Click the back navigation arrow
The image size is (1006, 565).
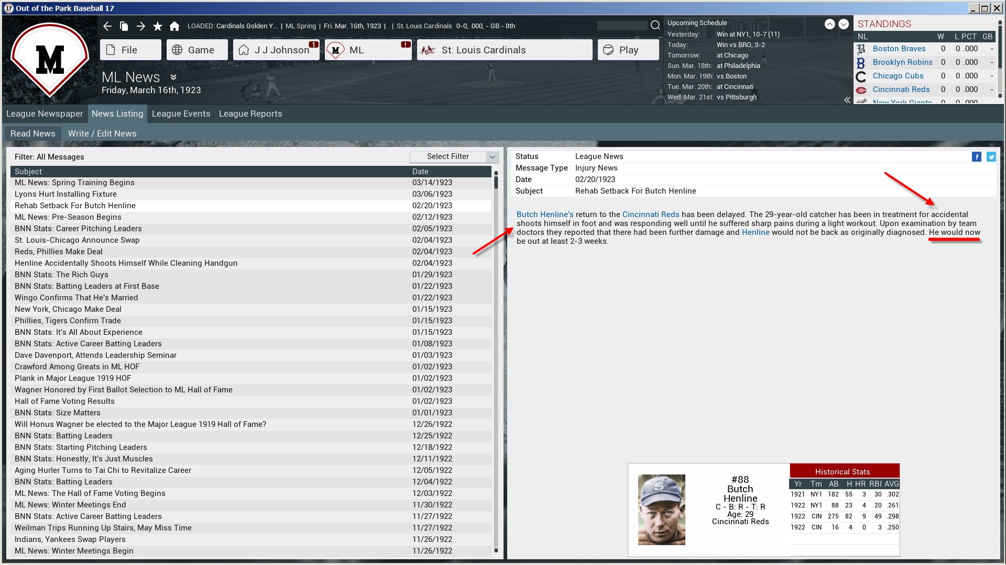[x=107, y=26]
